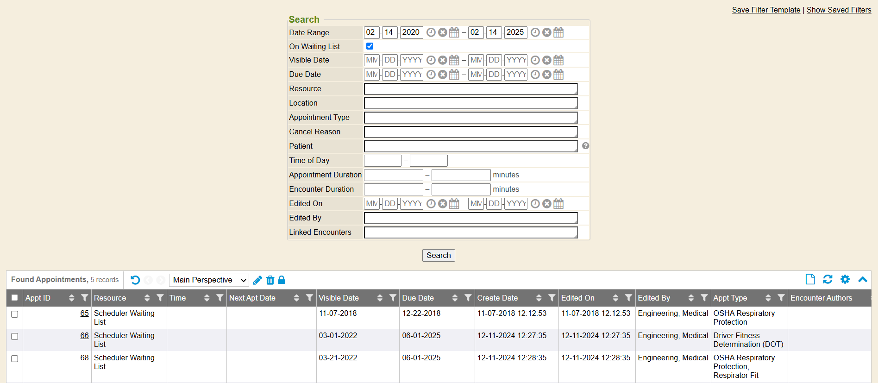
Task: Click the refresh arrows icon in results toolbar
Action: click(828, 279)
